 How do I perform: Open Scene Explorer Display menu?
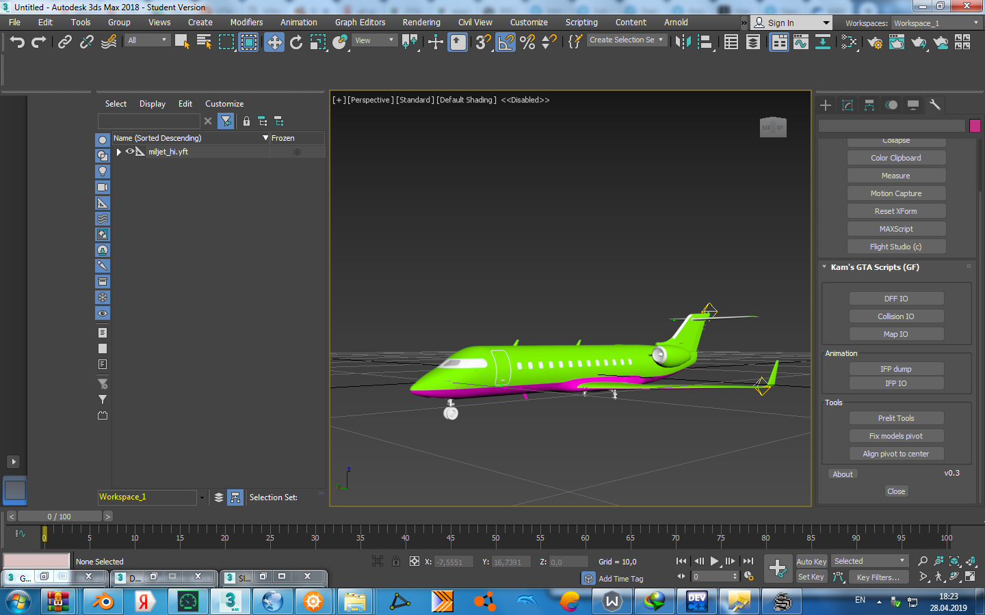coord(153,104)
